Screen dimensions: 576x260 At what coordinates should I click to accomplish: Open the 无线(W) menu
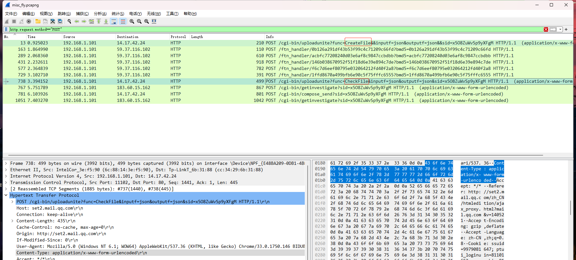pos(154,14)
